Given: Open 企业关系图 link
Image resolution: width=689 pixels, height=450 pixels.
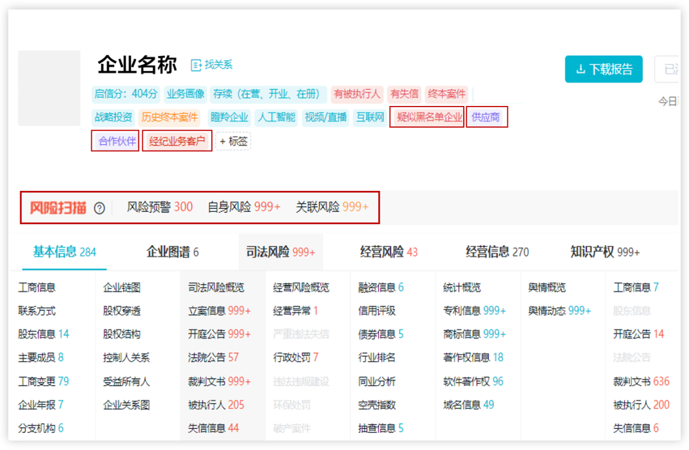Looking at the screenshot, I should [126, 404].
